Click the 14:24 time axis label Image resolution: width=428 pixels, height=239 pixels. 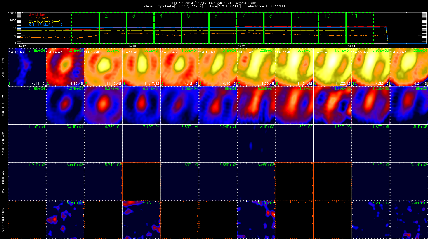click(x=352, y=46)
